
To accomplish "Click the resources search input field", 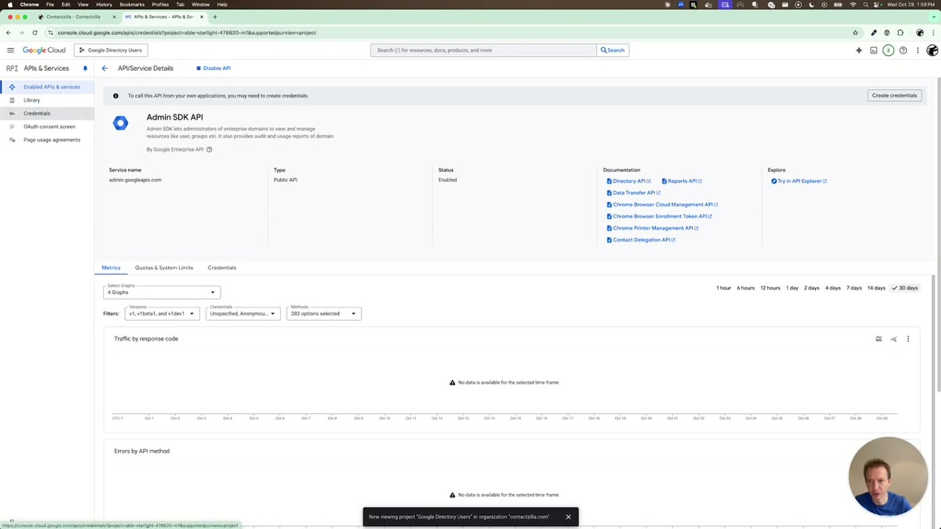I will (x=483, y=51).
